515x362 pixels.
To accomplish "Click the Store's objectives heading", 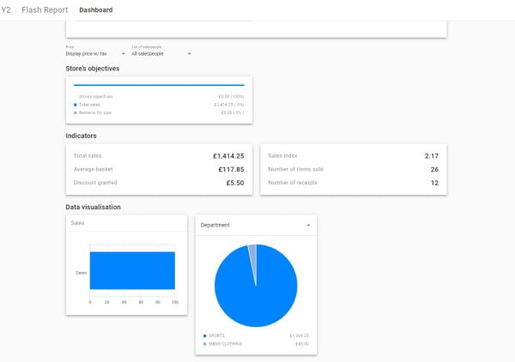I will click(x=93, y=69).
